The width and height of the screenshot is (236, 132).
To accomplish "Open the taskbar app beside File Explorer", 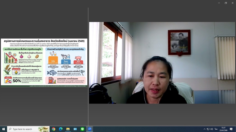I will coord(75,129).
